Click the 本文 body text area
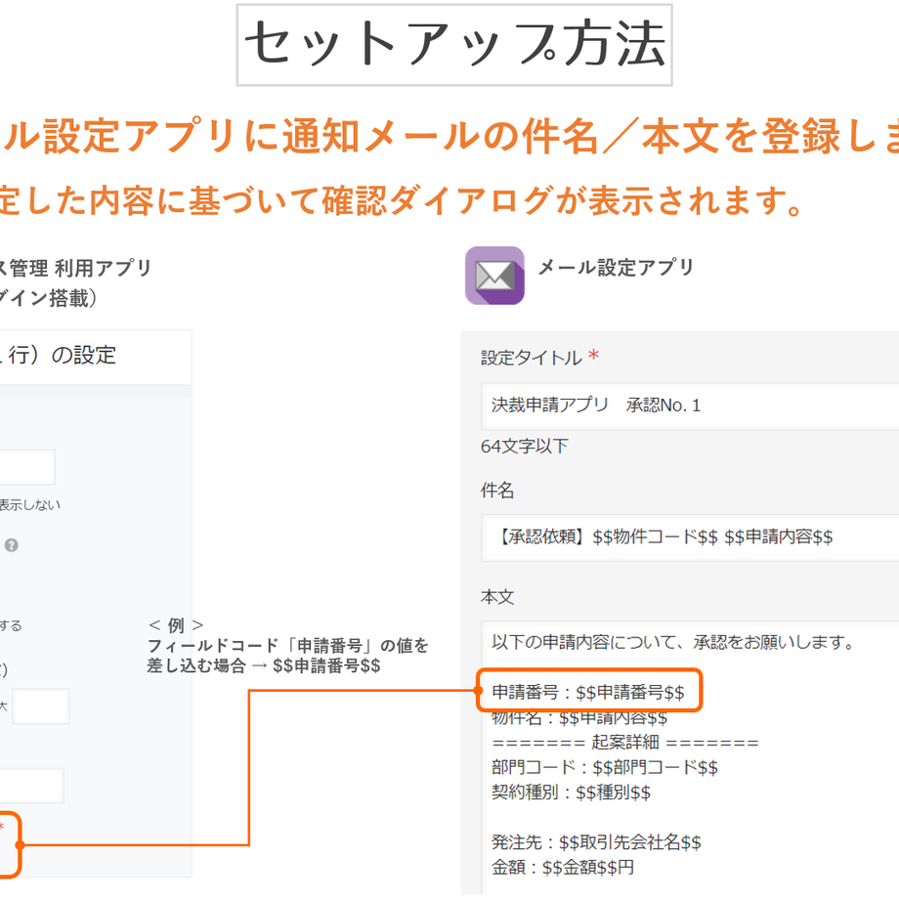 690,756
